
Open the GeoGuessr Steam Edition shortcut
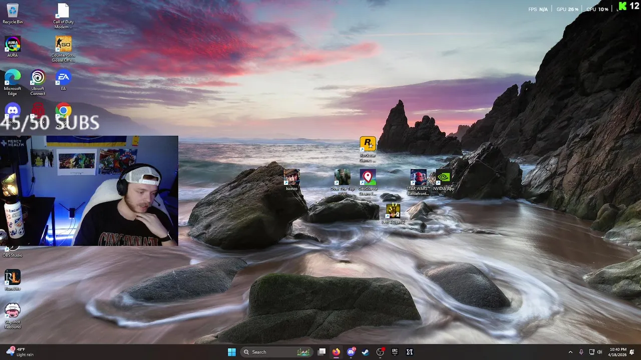pyautogui.click(x=368, y=182)
